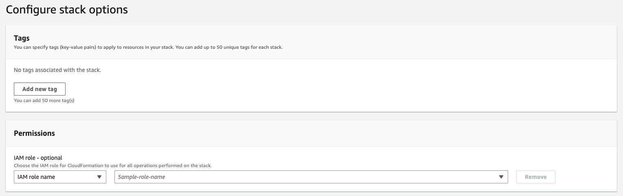Viewport: 623px width, 196px height.
Task: Click the arrow icon beside IAM role name
Action: 99,177
